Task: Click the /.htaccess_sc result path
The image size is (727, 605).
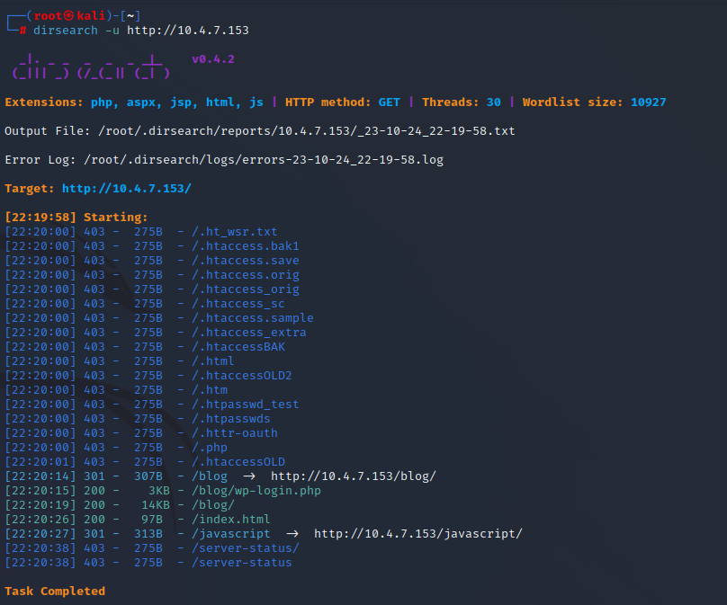Action: click(x=238, y=304)
